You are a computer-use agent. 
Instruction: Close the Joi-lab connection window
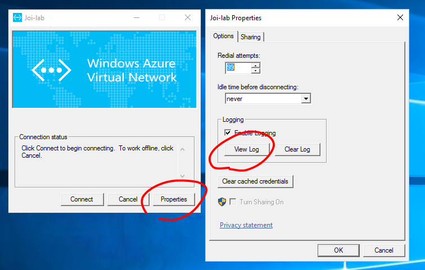[x=187, y=17]
